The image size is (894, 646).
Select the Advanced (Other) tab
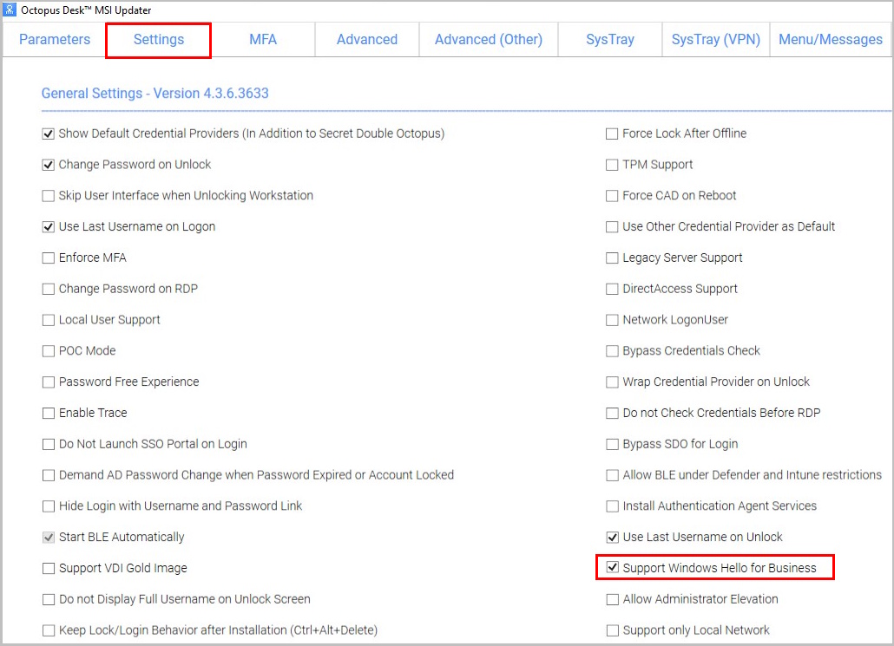pos(489,39)
